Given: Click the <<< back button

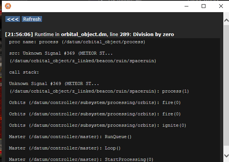Looking at the screenshot, I should [x=13, y=19].
